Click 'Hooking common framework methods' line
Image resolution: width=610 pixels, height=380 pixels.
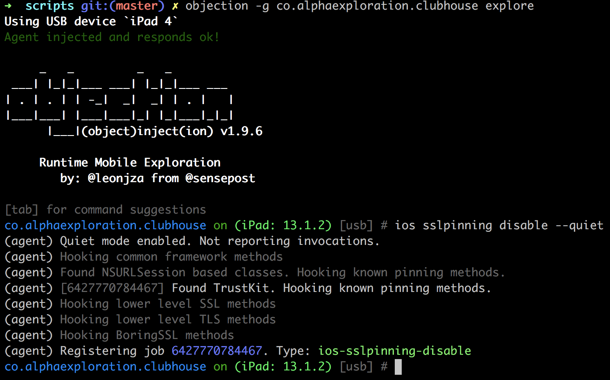click(x=171, y=257)
